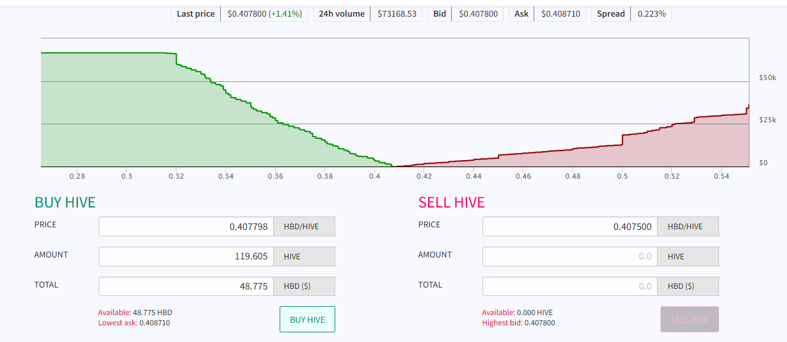
Task: Use available 0.000 HIVE balance link
Action: coord(518,313)
